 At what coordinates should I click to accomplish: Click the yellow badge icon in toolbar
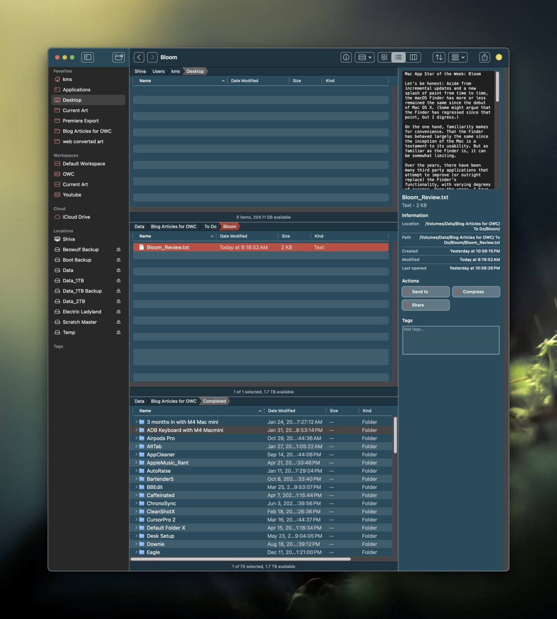click(499, 57)
